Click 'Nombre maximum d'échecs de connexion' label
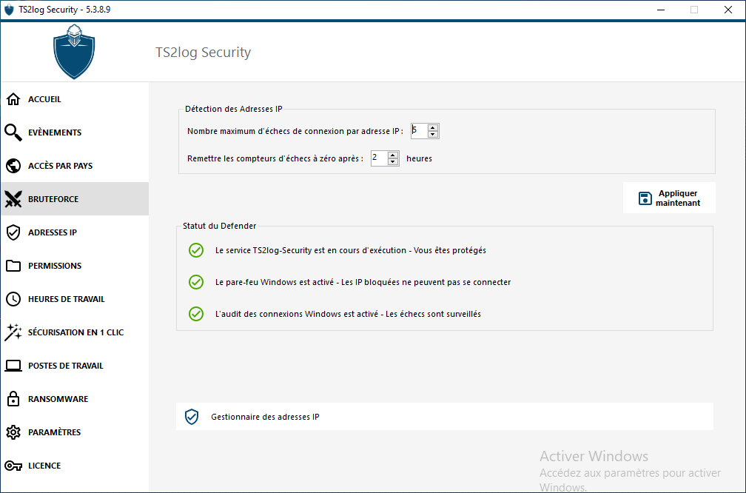746x493 pixels. [295, 131]
